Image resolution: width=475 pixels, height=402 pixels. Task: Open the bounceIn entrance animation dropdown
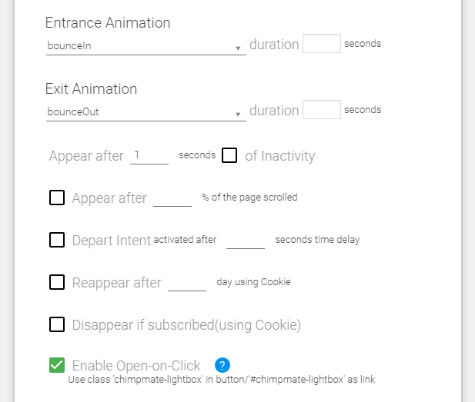146,45
